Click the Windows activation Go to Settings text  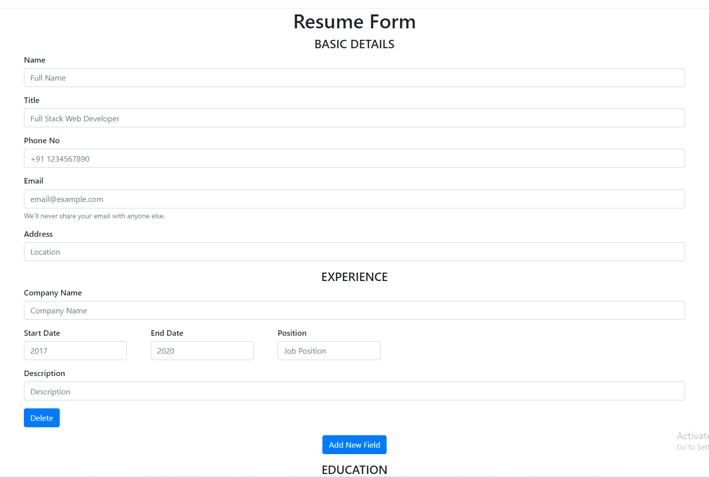point(692,447)
